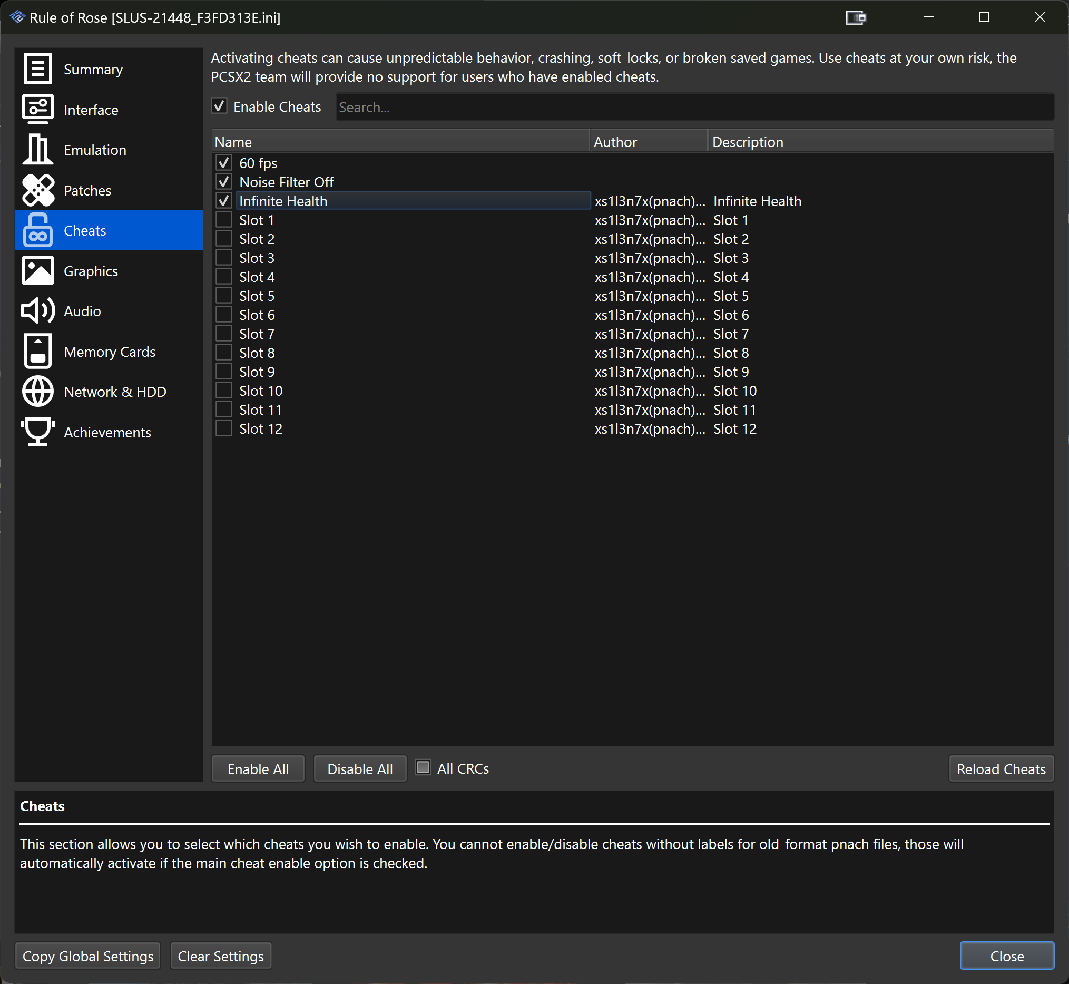The width and height of the screenshot is (1069, 984).
Task: Click the title bar mode-switch icon
Action: [856, 17]
